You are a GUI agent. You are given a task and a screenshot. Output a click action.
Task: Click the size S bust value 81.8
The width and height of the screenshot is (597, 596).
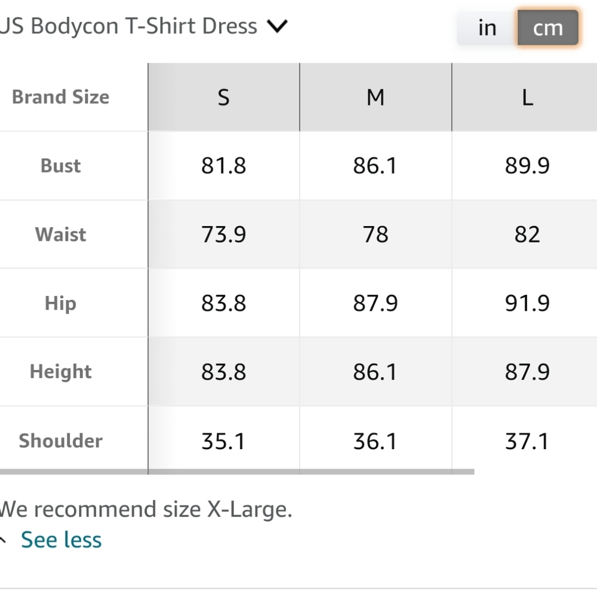223,166
